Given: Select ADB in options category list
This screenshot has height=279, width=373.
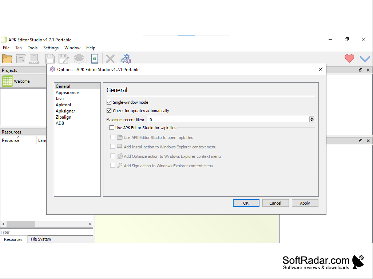Looking at the screenshot, I should click(77, 123).
